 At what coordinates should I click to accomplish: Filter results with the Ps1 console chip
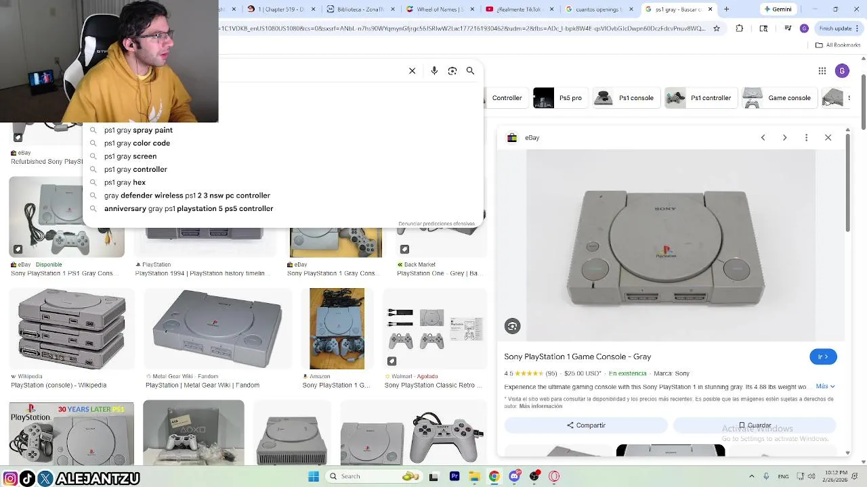(626, 98)
